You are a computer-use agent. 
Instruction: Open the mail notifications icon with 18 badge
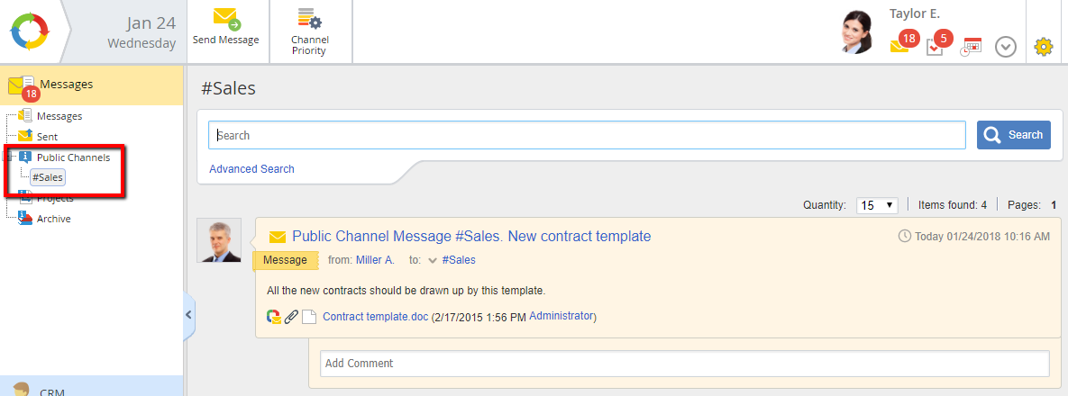900,44
